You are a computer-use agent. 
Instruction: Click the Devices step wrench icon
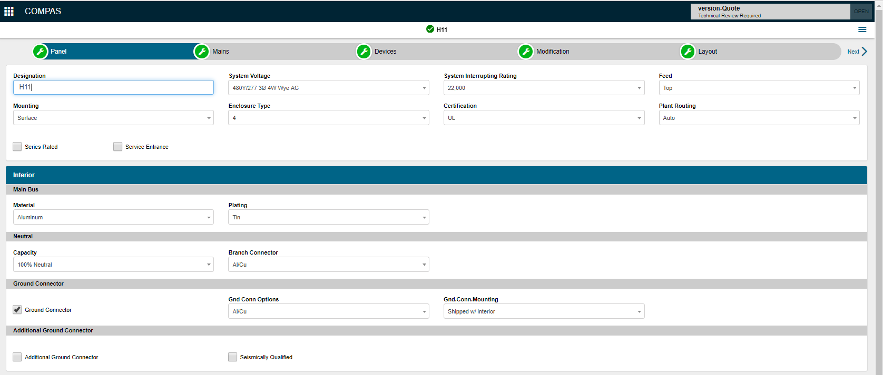point(364,52)
